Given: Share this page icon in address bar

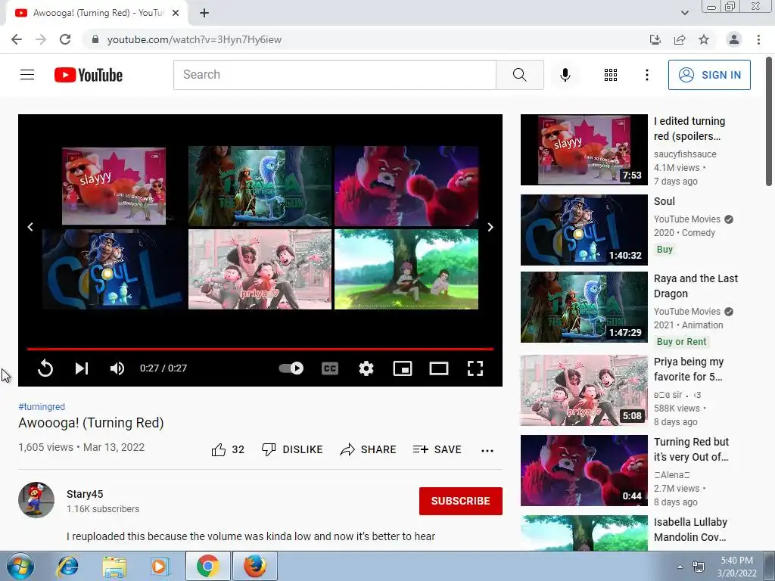Looking at the screenshot, I should point(680,39).
